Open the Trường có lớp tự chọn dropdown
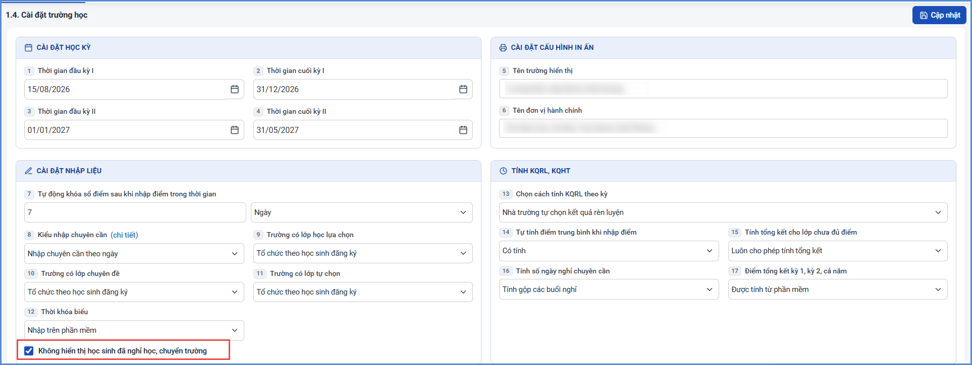The height and width of the screenshot is (365, 972). coord(363,292)
